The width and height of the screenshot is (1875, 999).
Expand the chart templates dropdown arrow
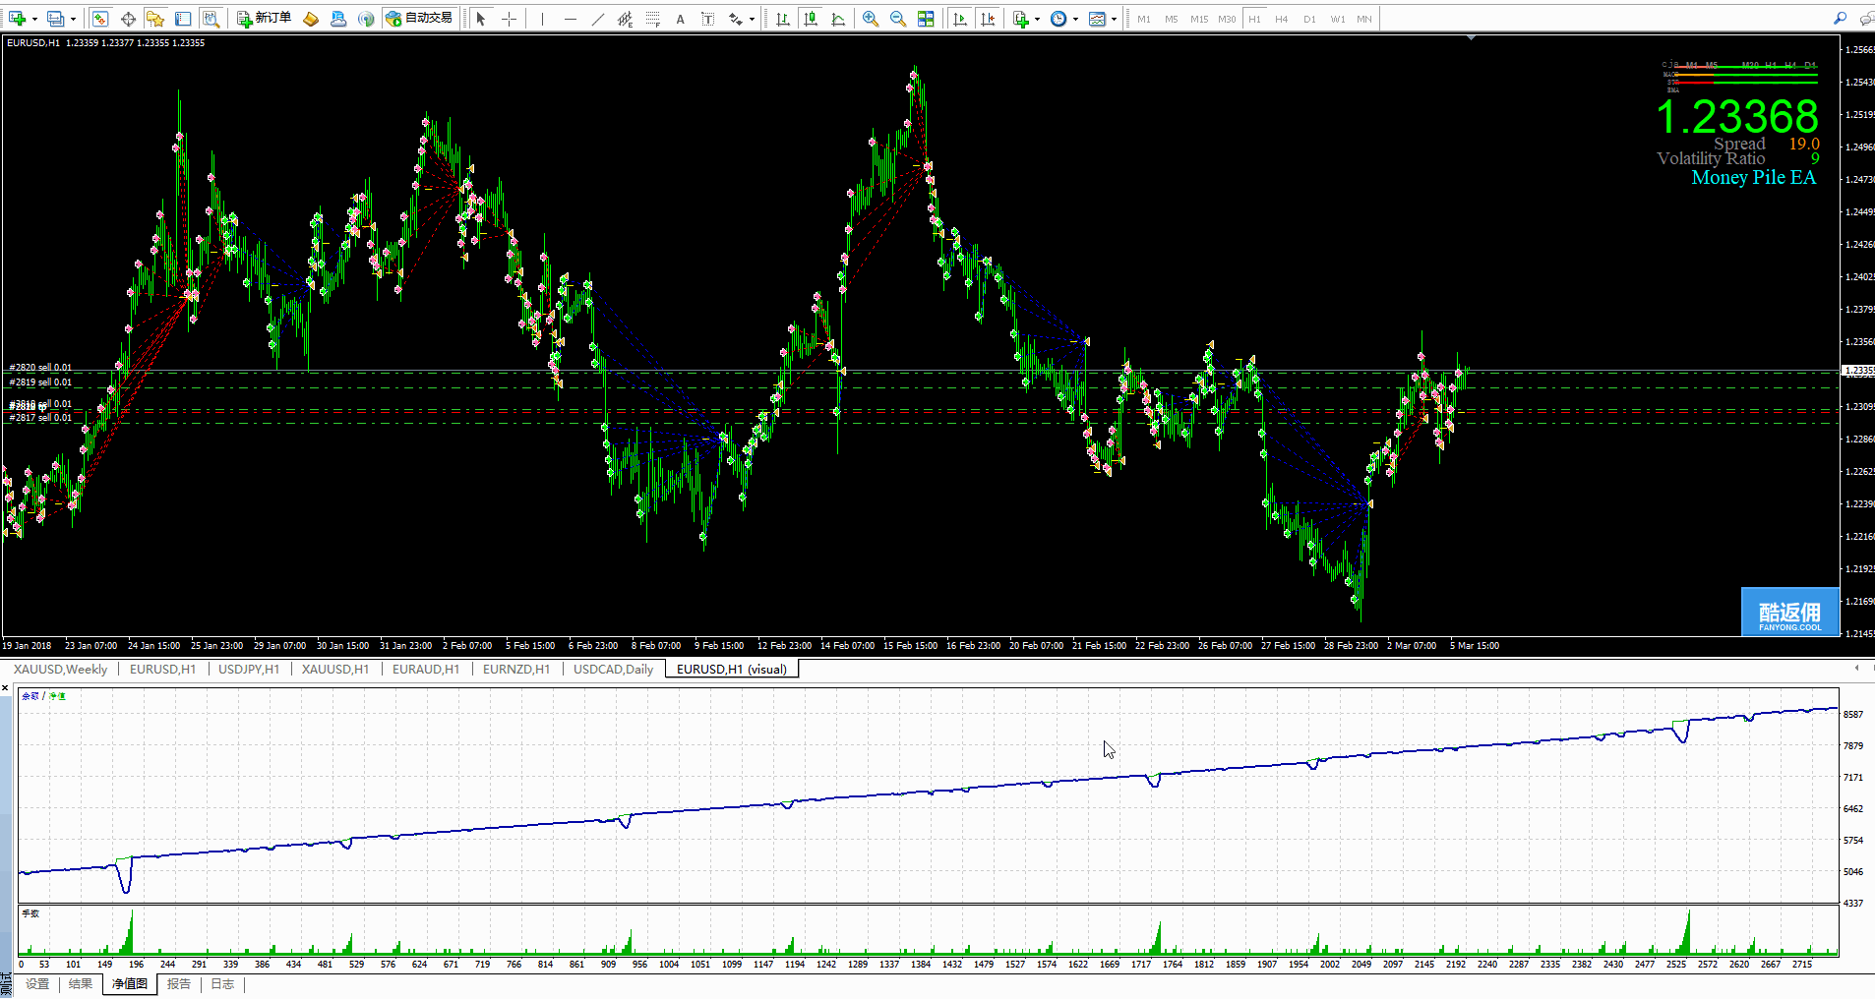pos(1114,19)
